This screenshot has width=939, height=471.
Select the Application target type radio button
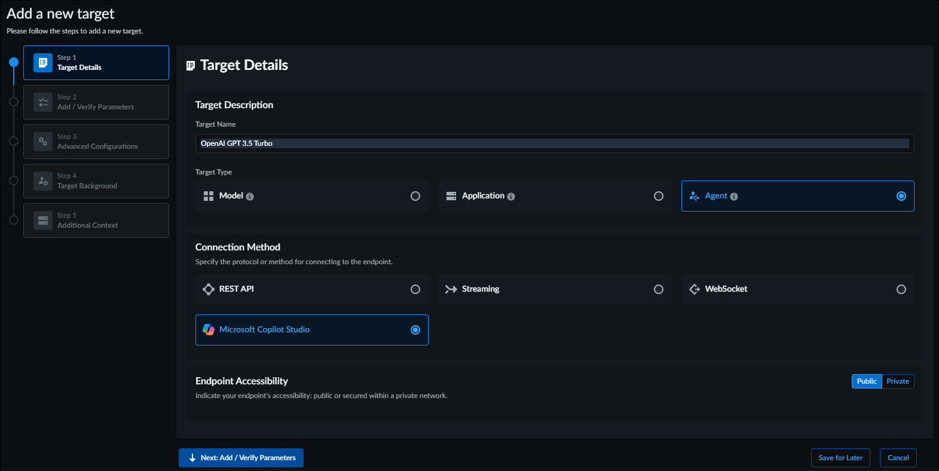(658, 196)
